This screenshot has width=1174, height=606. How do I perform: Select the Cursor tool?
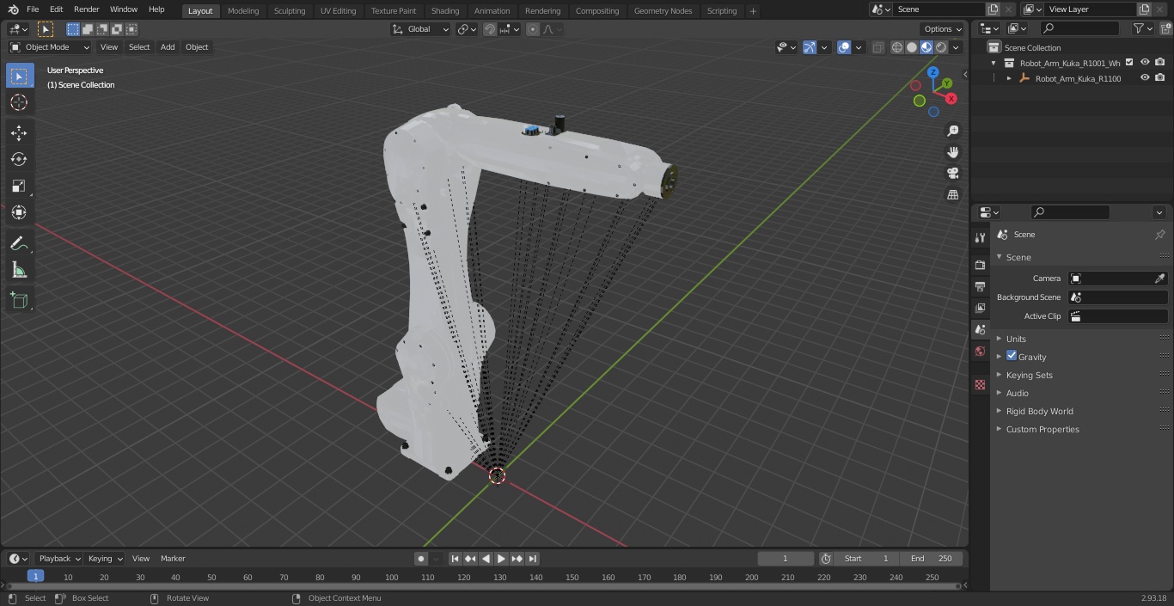point(19,102)
